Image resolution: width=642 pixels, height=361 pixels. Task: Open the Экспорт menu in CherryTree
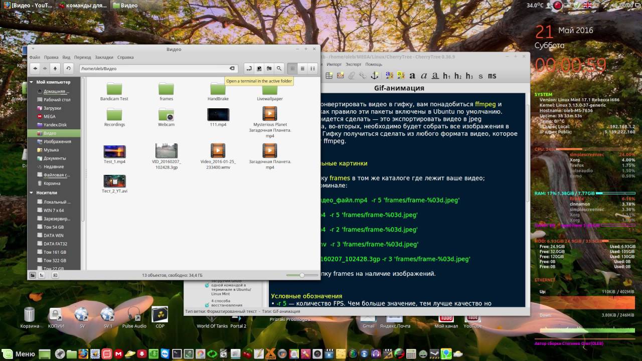(353, 64)
